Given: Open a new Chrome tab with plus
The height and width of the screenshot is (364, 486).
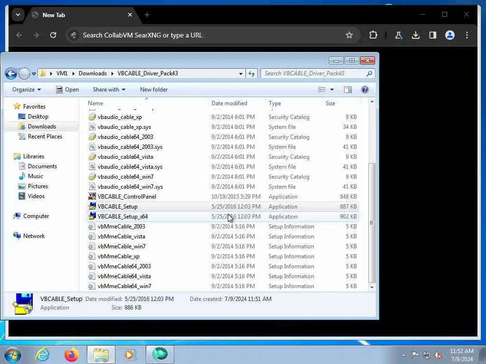Looking at the screenshot, I should click(147, 15).
